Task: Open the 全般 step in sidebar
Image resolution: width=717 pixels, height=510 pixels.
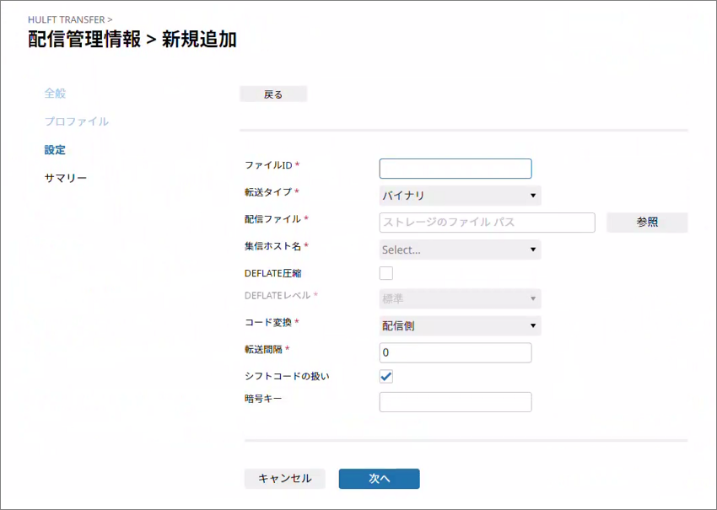Action: point(55,94)
